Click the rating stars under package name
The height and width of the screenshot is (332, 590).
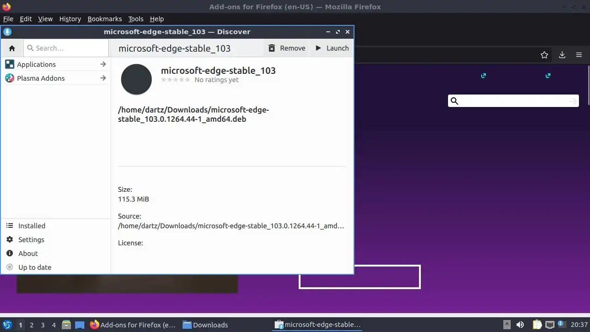[176, 80]
